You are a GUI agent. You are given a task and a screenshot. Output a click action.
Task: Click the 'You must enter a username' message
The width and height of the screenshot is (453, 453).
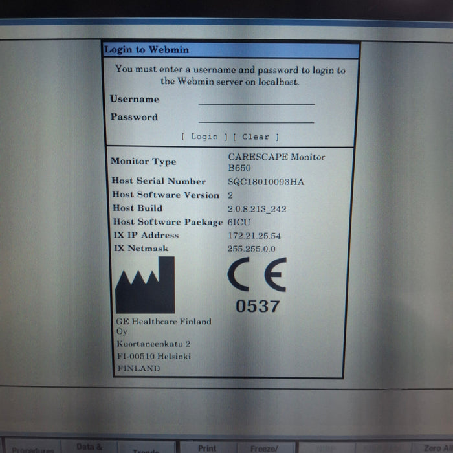click(230, 76)
